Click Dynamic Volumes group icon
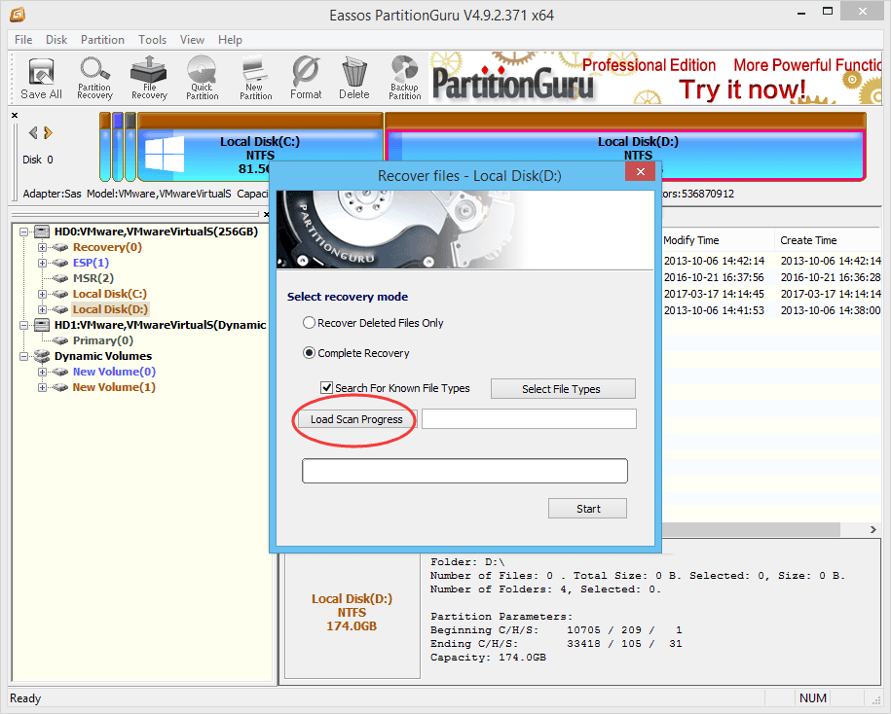This screenshot has height=714, width=891. pos(42,356)
